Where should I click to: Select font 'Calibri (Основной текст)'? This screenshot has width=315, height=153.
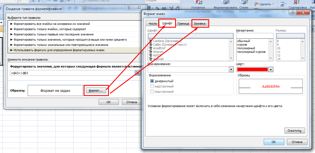pos(170,45)
